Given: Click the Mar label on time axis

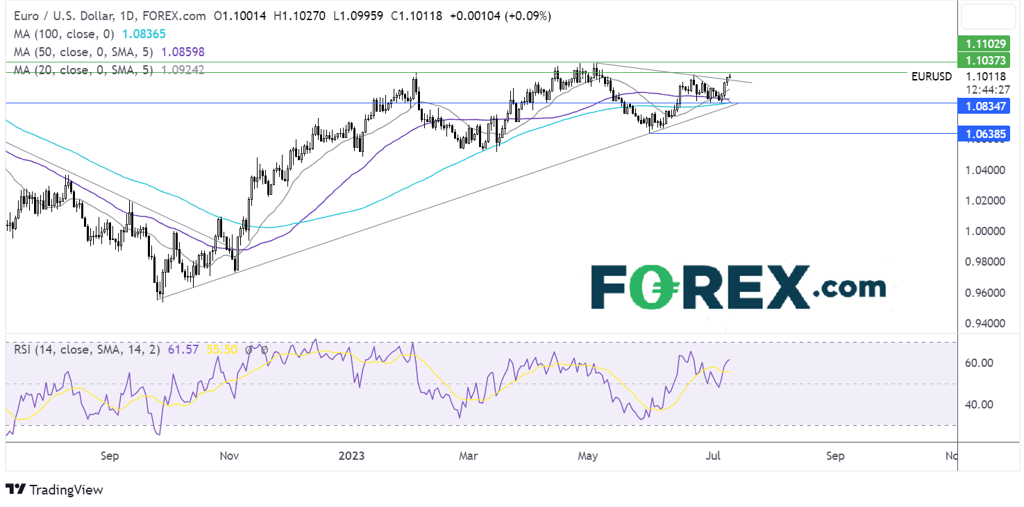Looking at the screenshot, I should coord(469,456).
